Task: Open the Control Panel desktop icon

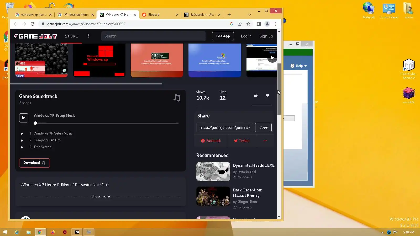Action: (x=389, y=10)
